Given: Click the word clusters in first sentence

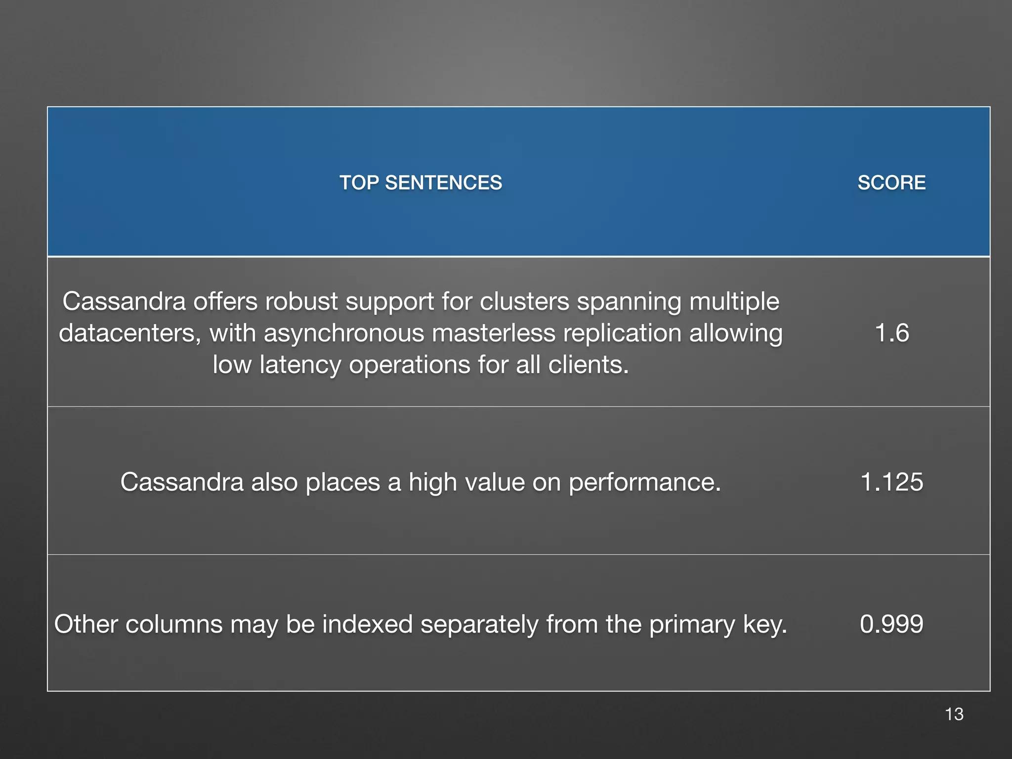Looking at the screenshot, I should click(525, 301).
